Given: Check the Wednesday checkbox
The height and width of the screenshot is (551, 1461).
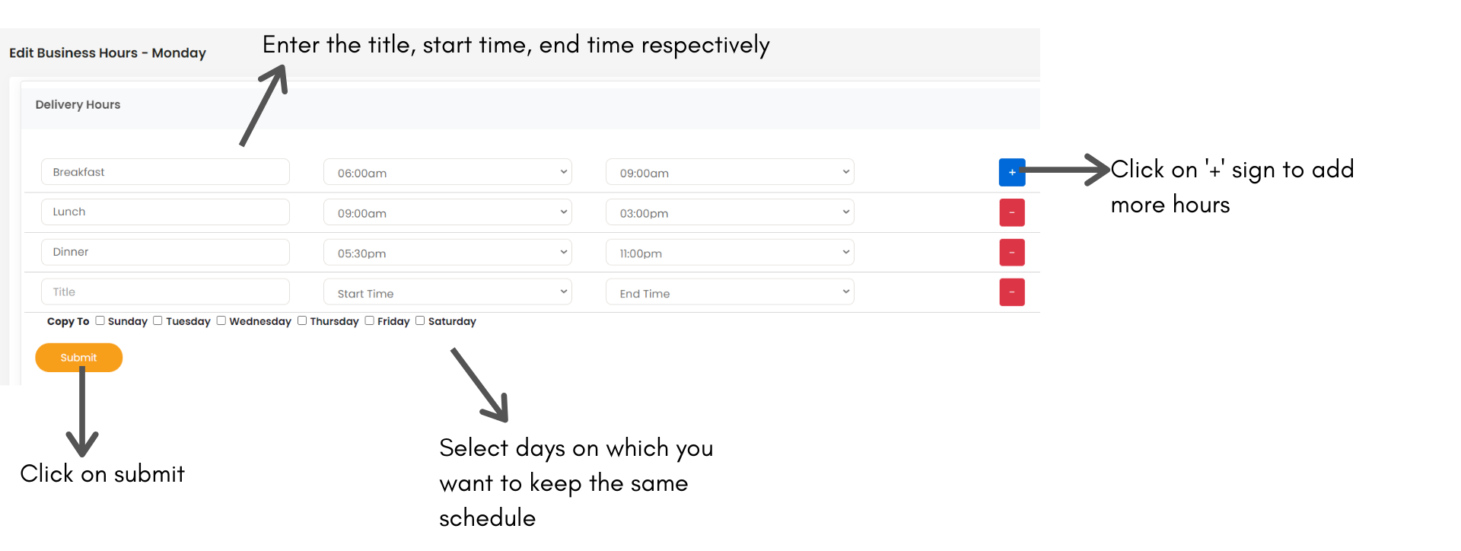Looking at the screenshot, I should point(221,320).
